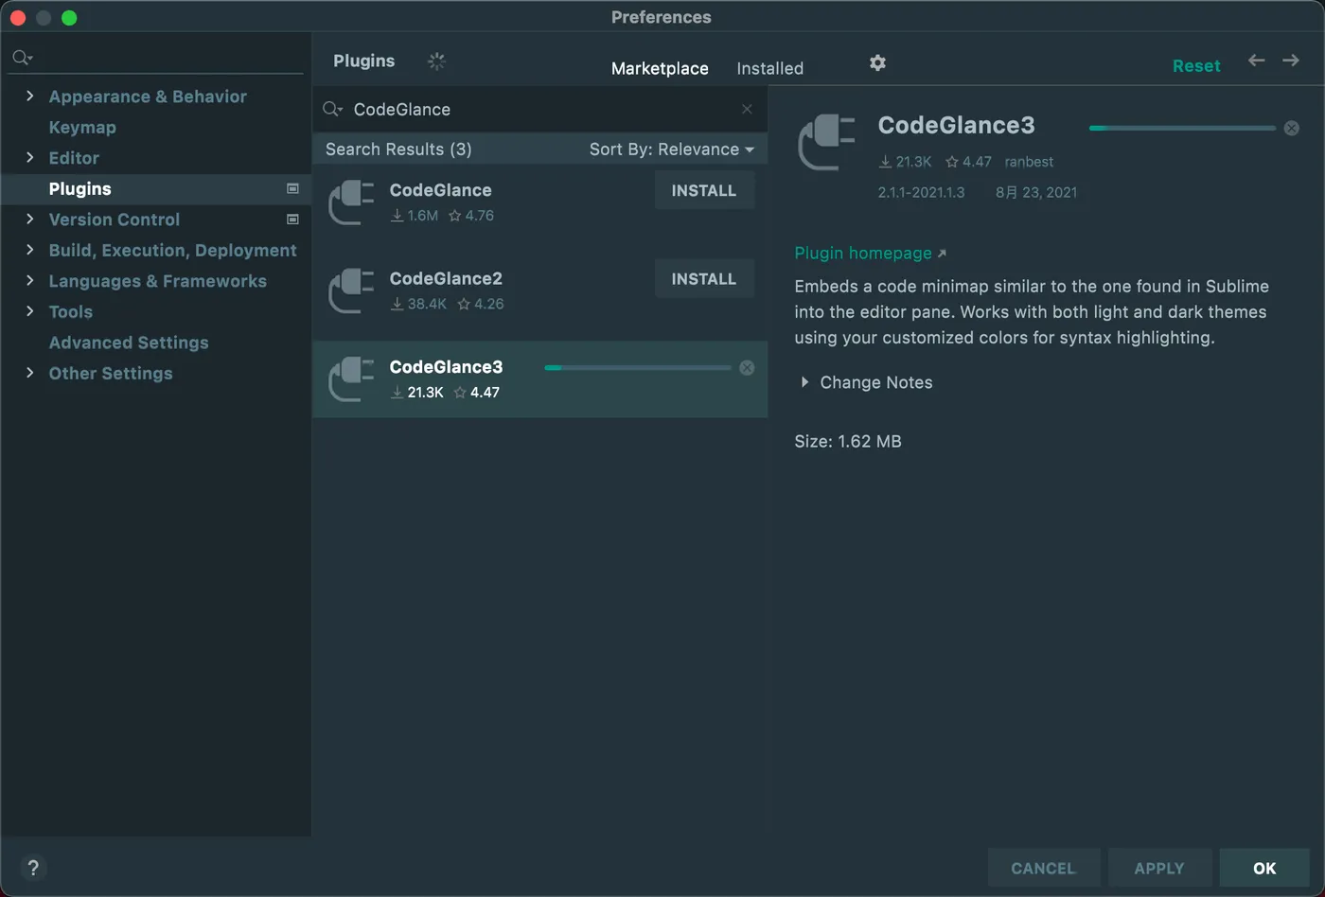The image size is (1325, 897).
Task: Expand Build, Execution, Deployment section
Action: point(29,250)
